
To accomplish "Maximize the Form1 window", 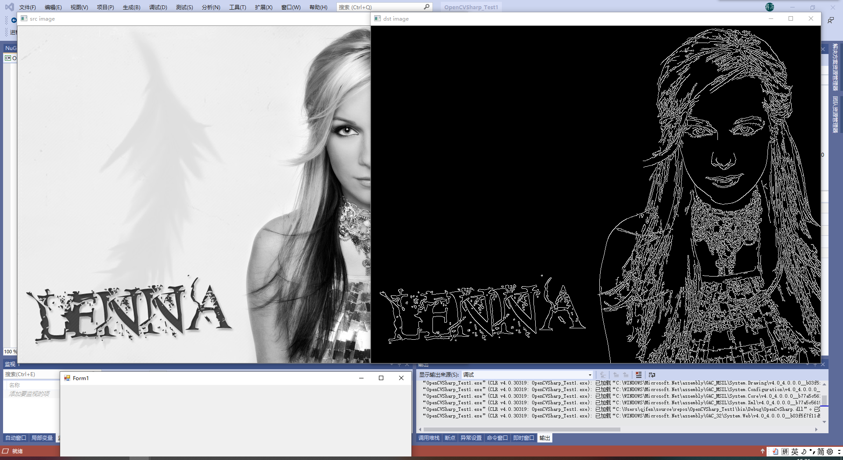I will point(381,378).
